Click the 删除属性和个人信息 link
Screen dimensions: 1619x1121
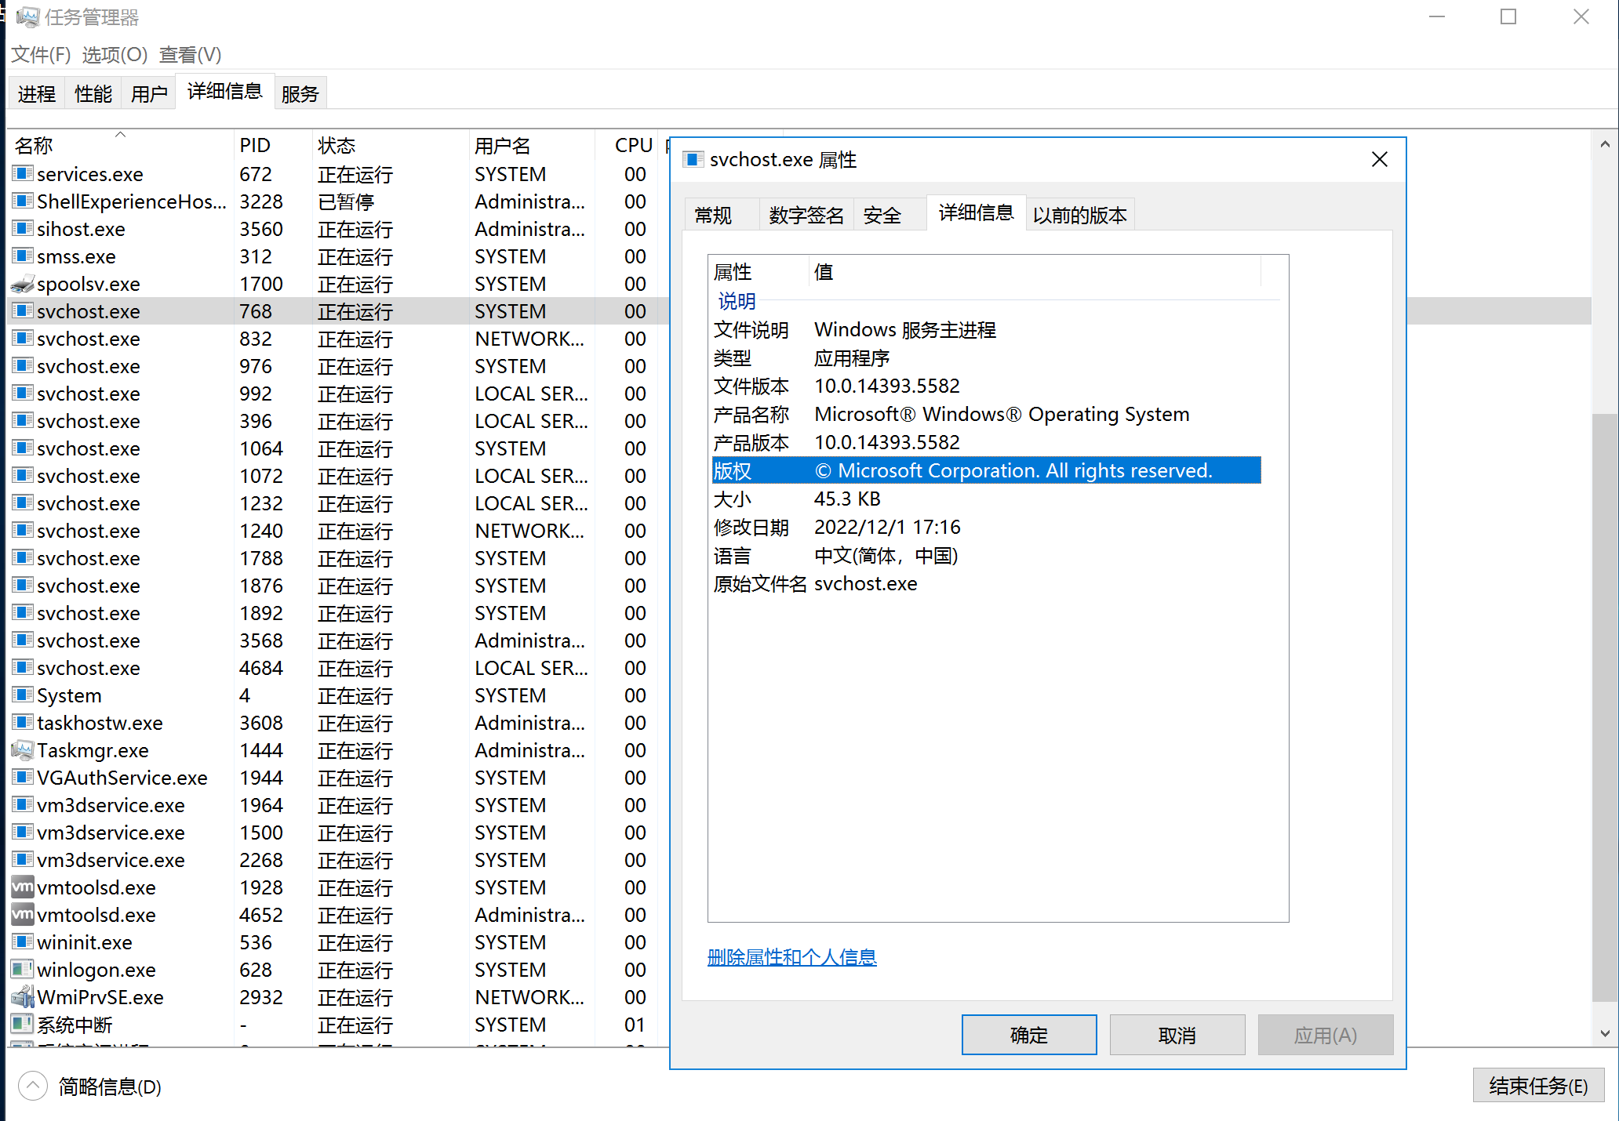791,957
